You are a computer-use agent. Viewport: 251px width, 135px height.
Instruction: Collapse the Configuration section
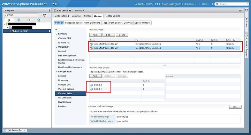pos(56,72)
